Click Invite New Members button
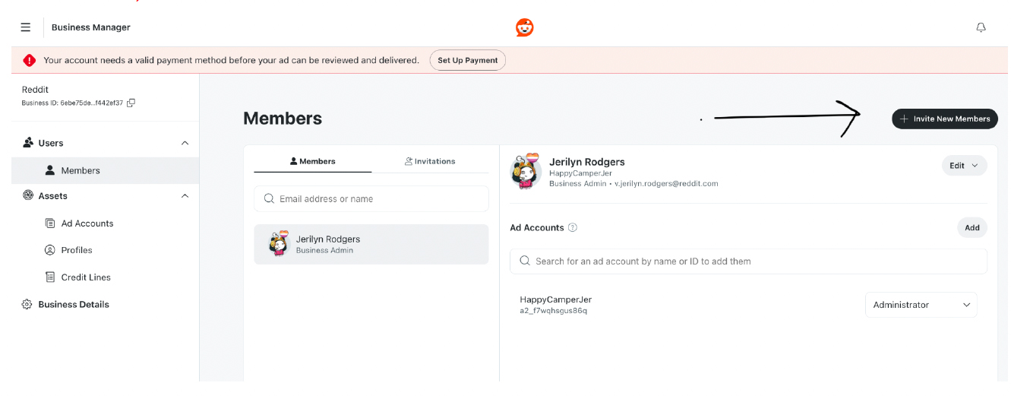1011x396 pixels. [945, 119]
